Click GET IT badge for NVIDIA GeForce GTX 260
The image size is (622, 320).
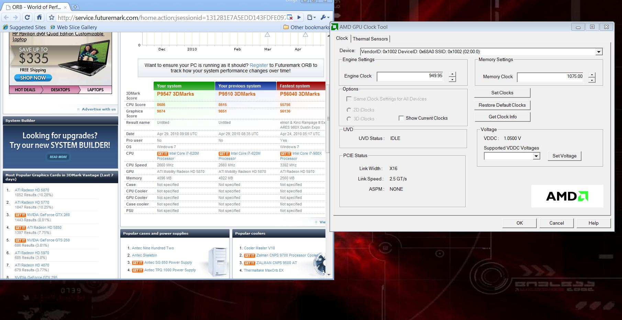pos(20,215)
